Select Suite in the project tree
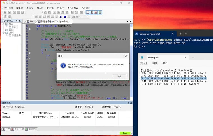The height and width of the screenshot is (136, 213). (11, 30)
